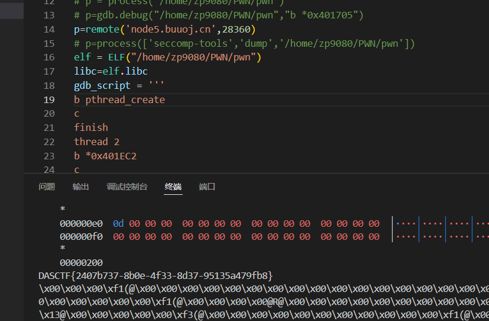Open the 端口 panel tab
The width and height of the screenshot is (489, 321).
(x=207, y=187)
